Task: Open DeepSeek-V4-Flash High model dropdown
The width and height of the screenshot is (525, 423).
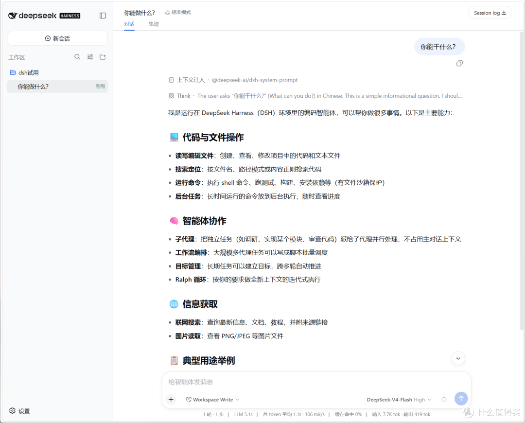Action: (399, 400)
